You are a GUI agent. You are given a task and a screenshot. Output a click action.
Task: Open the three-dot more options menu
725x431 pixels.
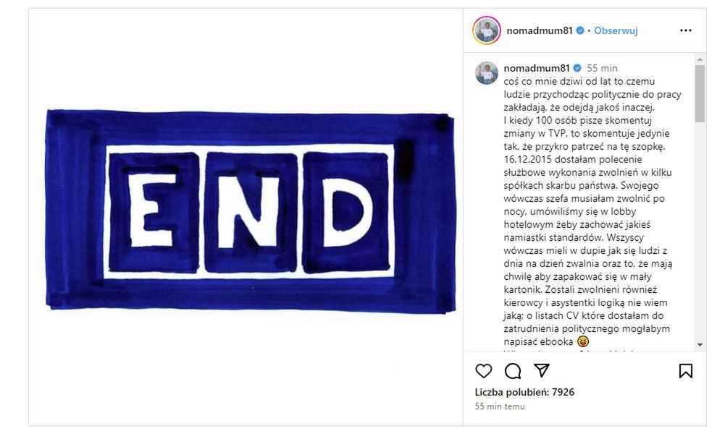685,31
